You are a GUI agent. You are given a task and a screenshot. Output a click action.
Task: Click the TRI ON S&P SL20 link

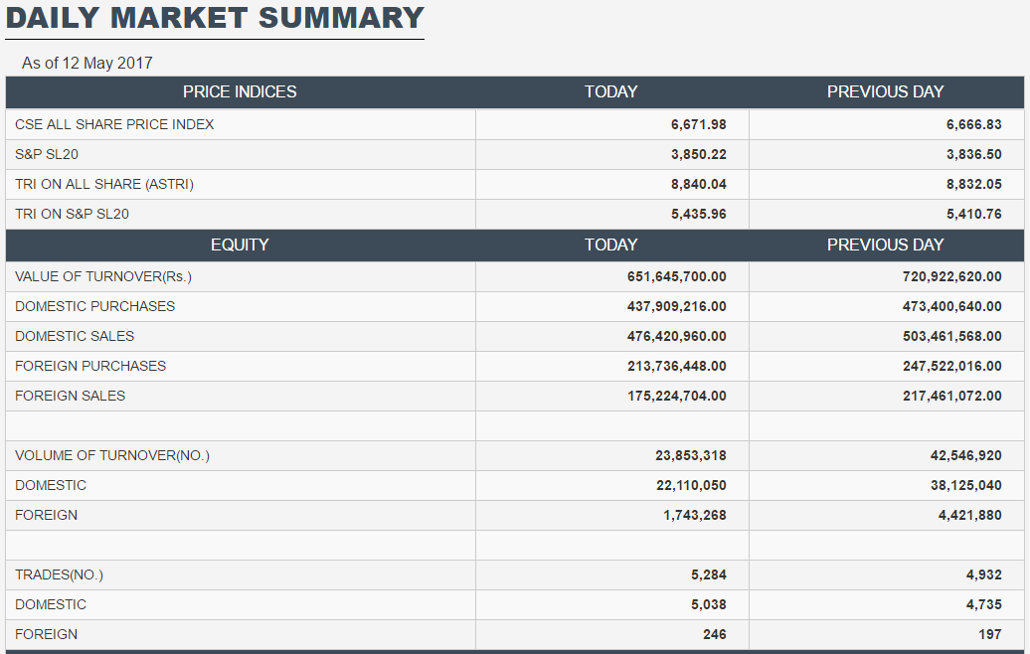(73, 214)
